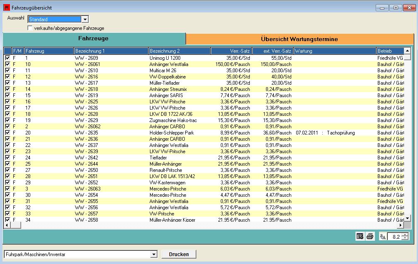Viewport: 418px width, 264px height.
Task: Decrease font size with spinner down arrow
Action: (x=405, y=239)
